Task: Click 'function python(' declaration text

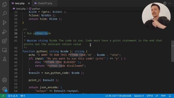Action: [35, 51]
